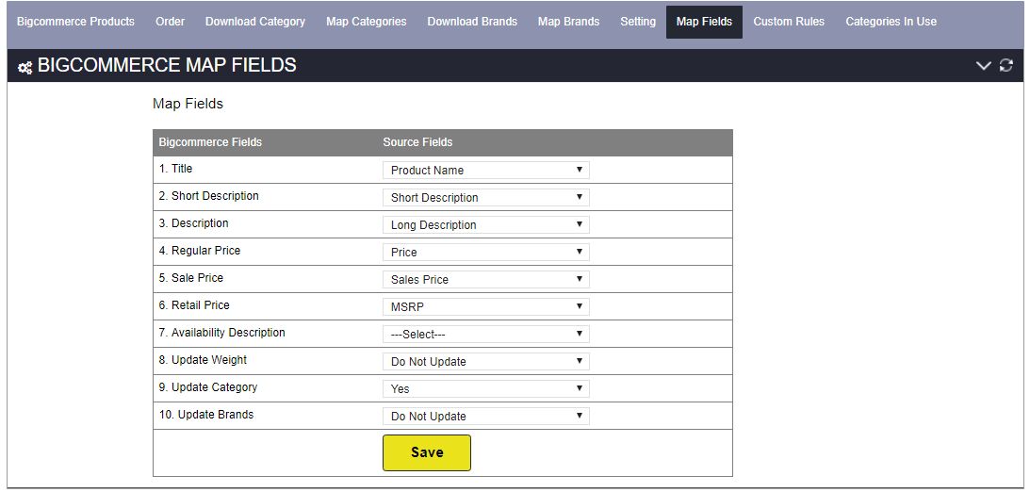Select the Download Brands tab
The width and height of the screenshot is (1030, 492).
[x=472, y=22]
